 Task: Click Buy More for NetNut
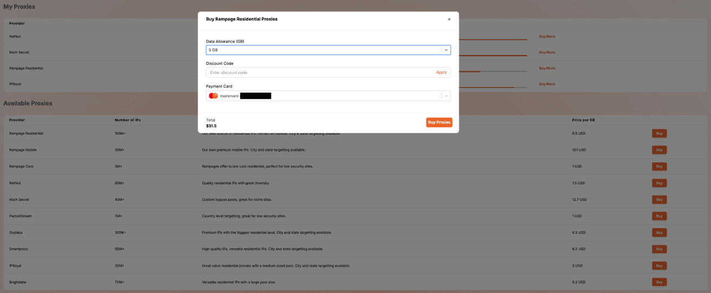(547, 36)
